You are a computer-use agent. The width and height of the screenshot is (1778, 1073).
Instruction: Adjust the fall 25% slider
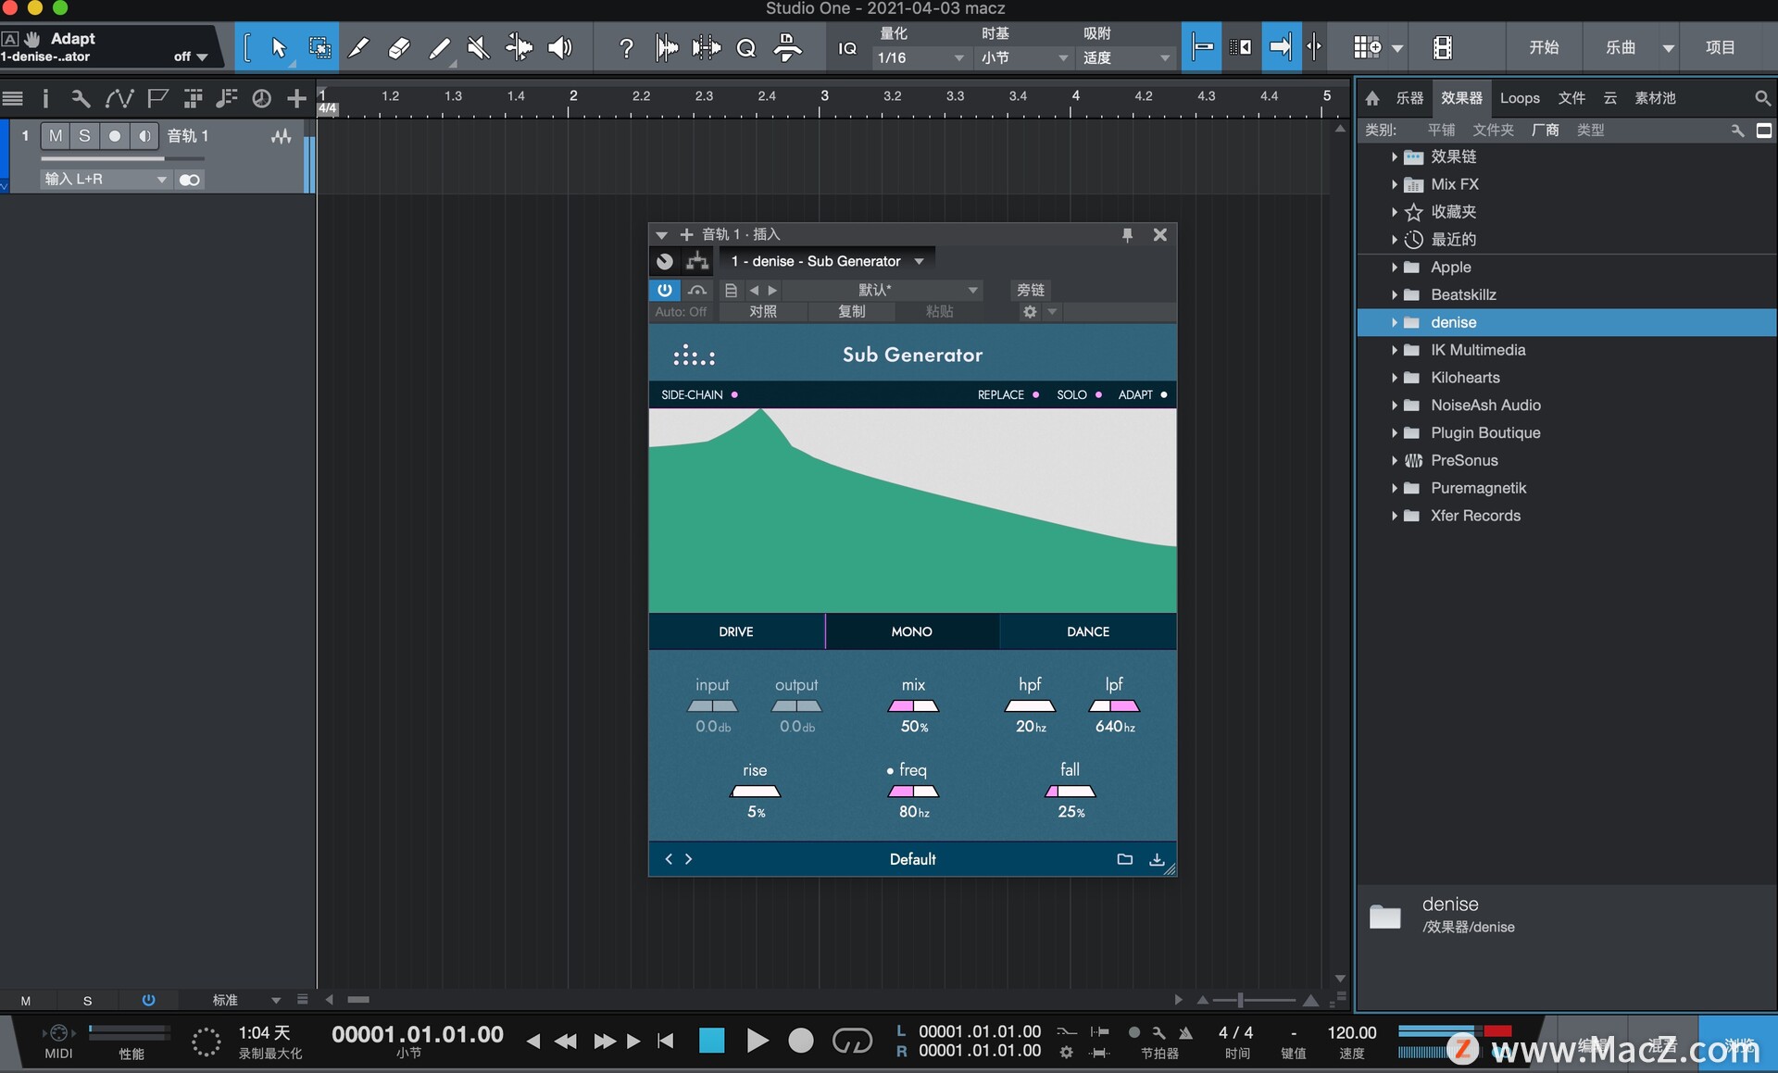(x=1071, y=792)
